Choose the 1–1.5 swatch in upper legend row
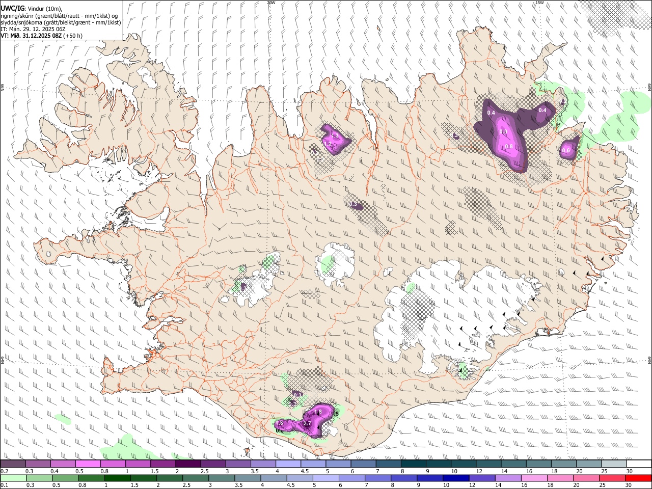Viewport: 652px width, 489px height. [x=138, y=464]
